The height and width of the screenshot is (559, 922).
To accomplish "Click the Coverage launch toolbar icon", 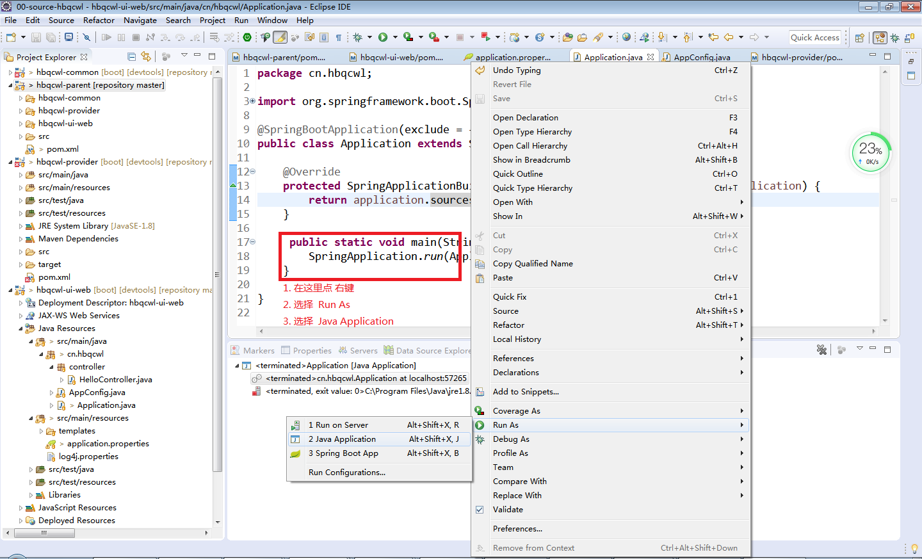I will (408, 37).
